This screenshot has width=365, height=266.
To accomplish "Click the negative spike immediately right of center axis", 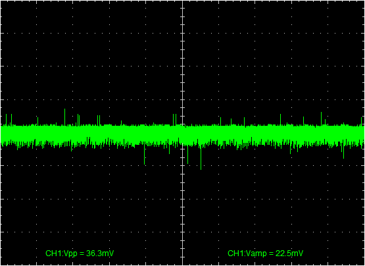I will [187, 154].
